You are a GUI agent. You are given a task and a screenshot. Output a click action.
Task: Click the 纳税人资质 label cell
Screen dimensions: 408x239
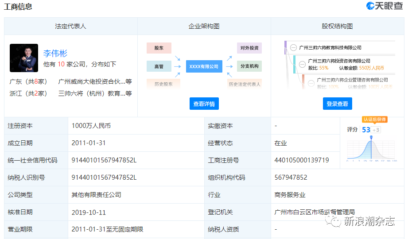point(237,229)
